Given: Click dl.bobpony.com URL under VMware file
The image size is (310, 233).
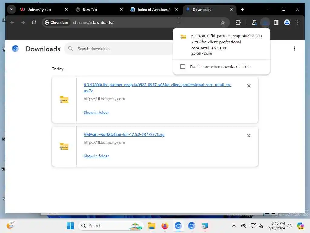Looking at the screenshot, I should (x=104, y=143).
